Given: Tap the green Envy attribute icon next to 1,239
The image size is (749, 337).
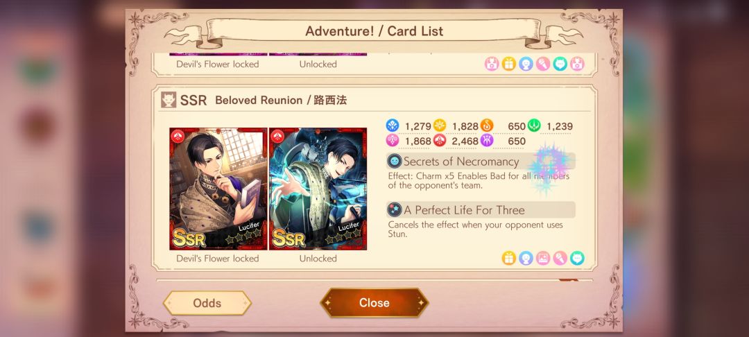Looking at the screenshot, I should 534,126.
